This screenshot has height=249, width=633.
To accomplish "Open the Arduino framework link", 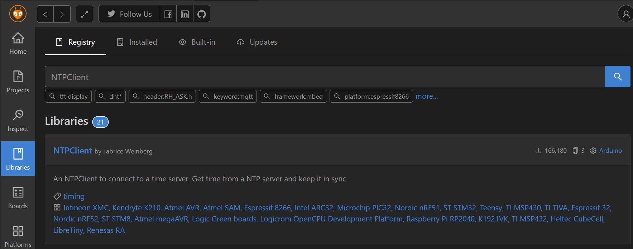I will pyautogui.click(x=610, y=151).
